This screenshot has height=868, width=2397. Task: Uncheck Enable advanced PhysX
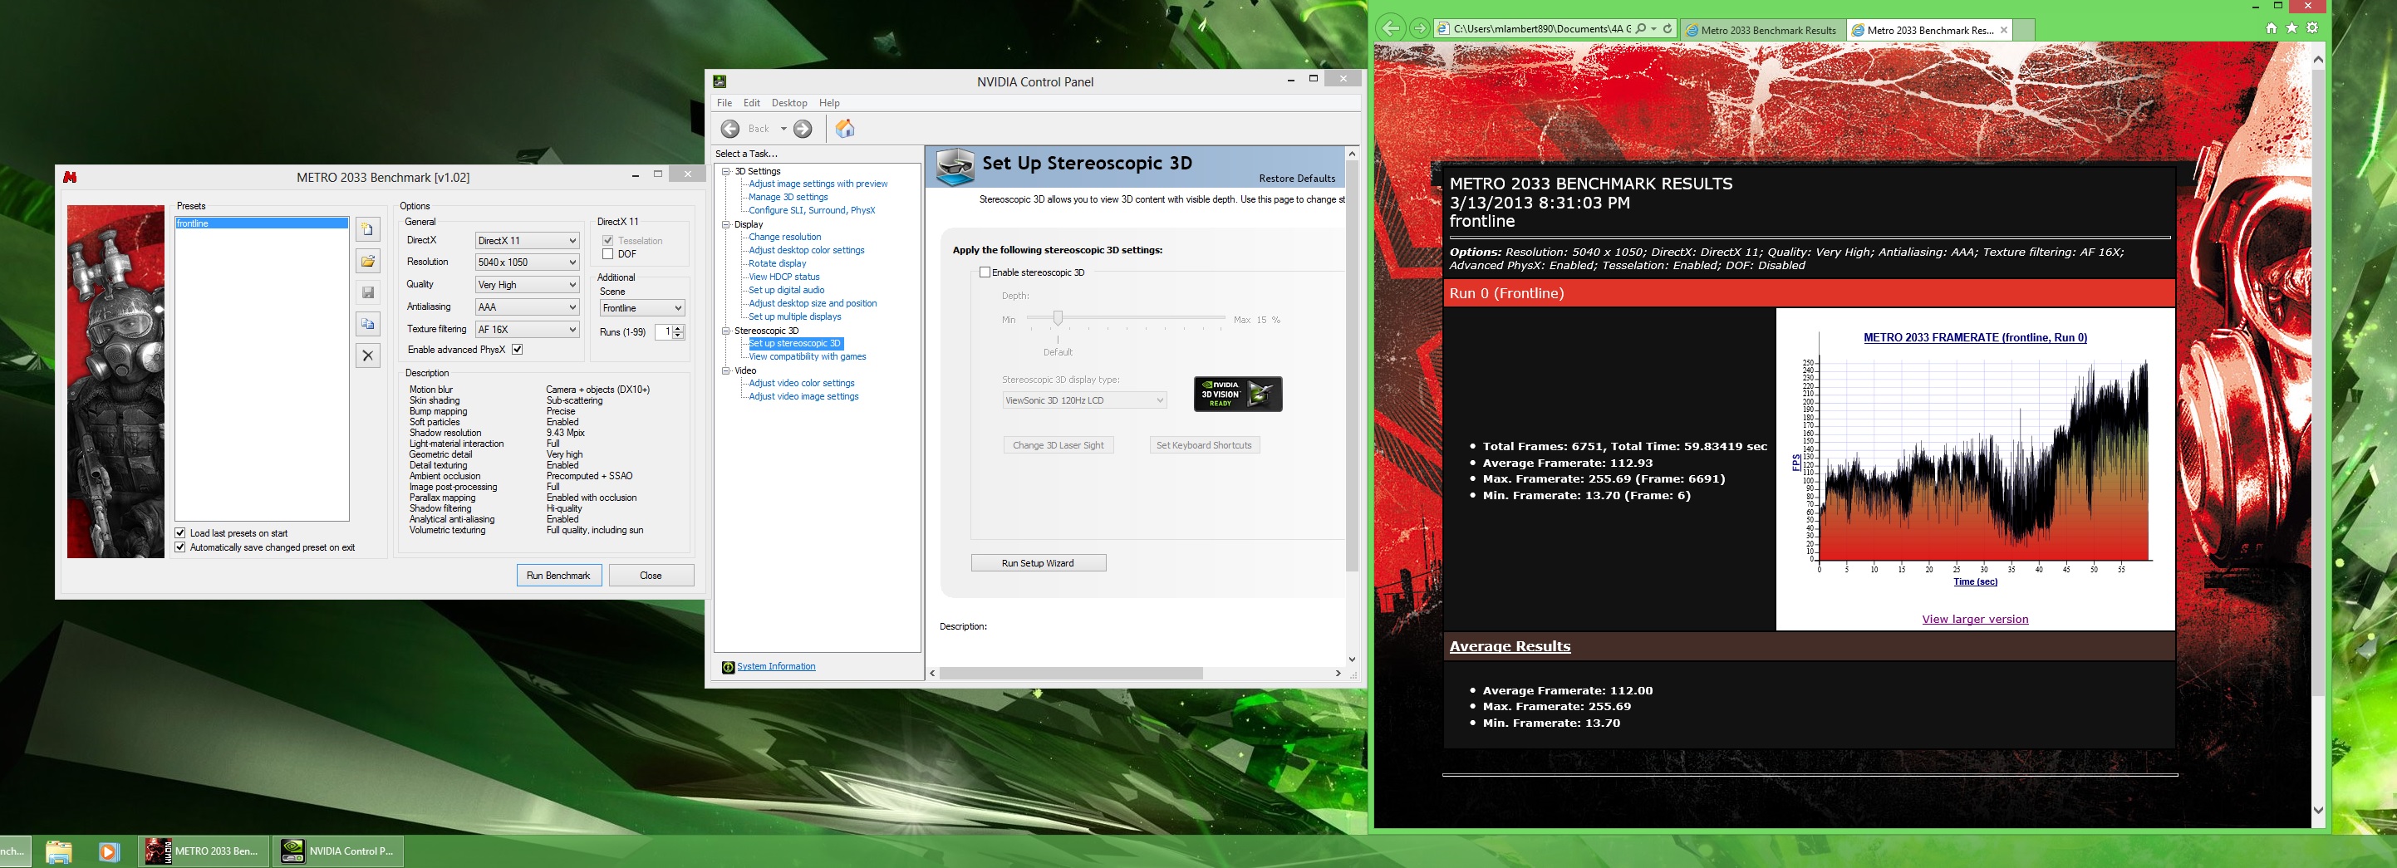[518, 350]
